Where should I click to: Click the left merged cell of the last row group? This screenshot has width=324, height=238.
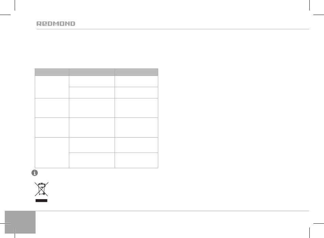(x=52, y=153)
